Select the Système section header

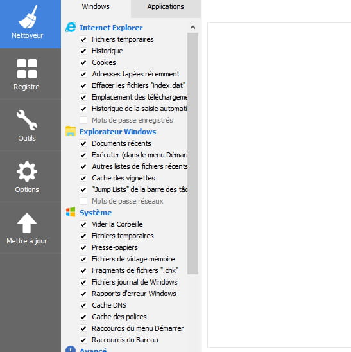coord(96,213)
